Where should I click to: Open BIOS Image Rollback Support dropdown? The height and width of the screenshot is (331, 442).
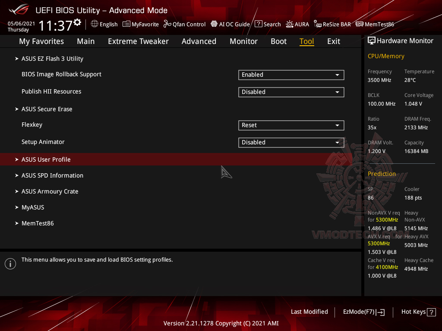[291, 75]
